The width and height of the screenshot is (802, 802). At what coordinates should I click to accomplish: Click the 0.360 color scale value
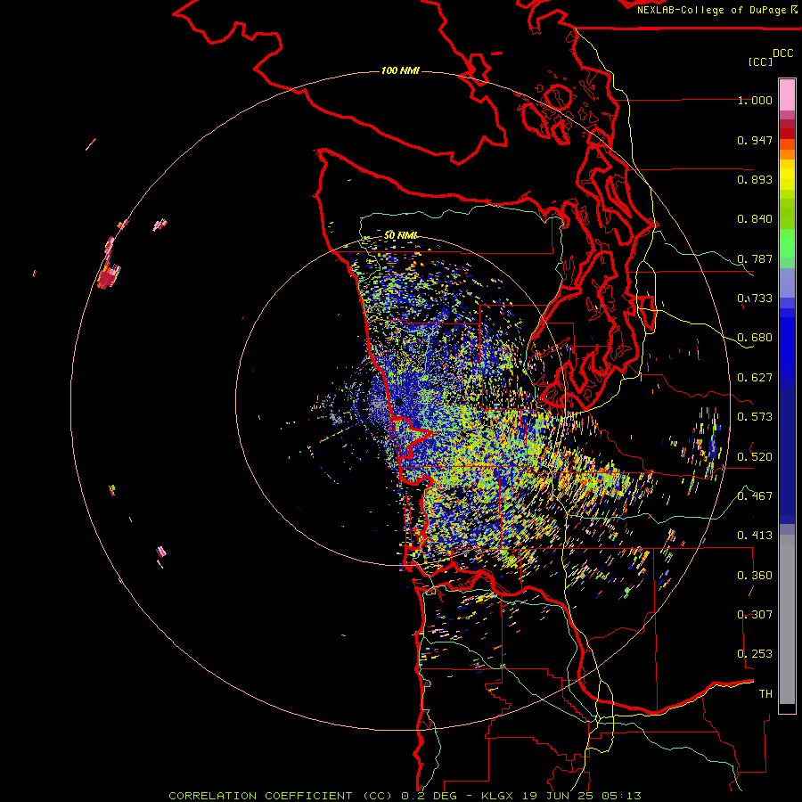[x=755, y=576]
